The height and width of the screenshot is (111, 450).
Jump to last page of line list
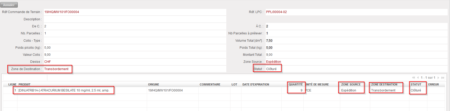pos(443,78)
